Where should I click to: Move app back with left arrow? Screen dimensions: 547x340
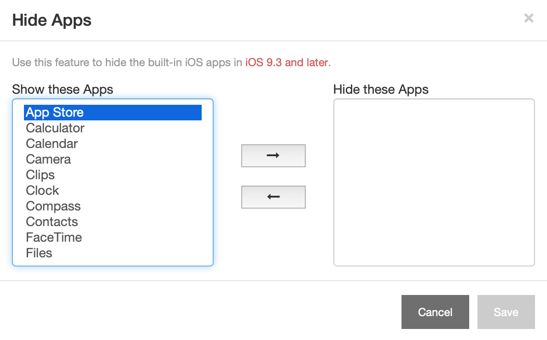pos(273,197)
